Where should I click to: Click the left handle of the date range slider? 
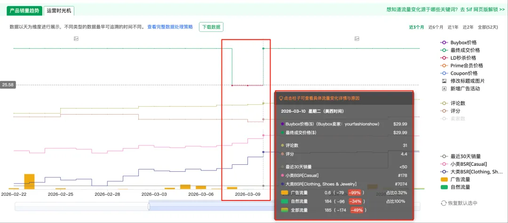click(149, 206)
